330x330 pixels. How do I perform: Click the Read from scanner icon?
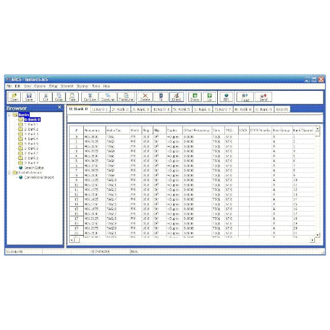click(245, 97)
